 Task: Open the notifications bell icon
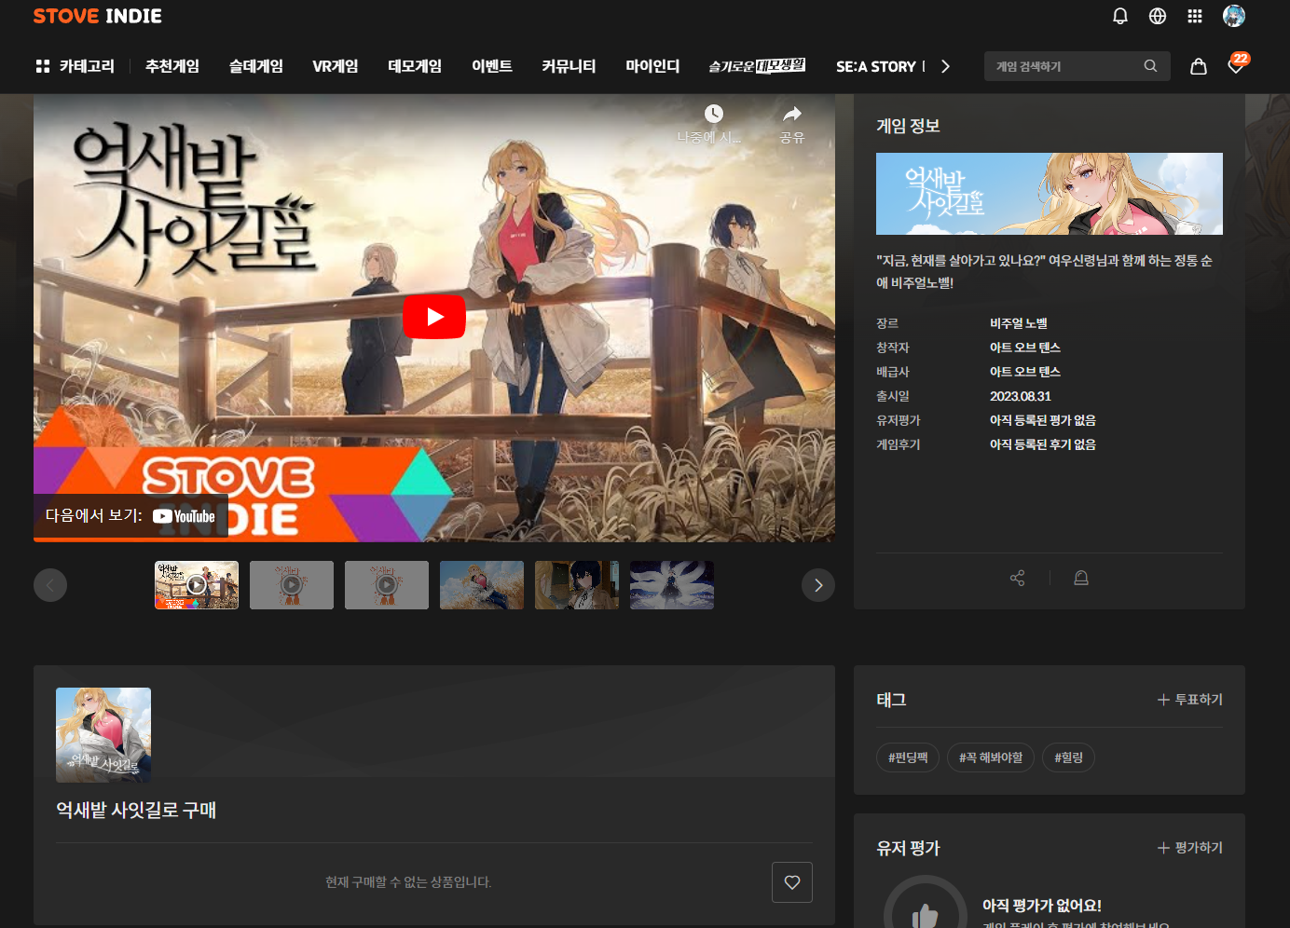pyautogui.click(x=1120, y=16)
